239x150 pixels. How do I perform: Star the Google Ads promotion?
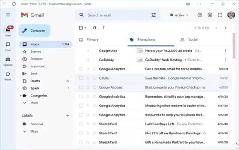tap(88, 51)
